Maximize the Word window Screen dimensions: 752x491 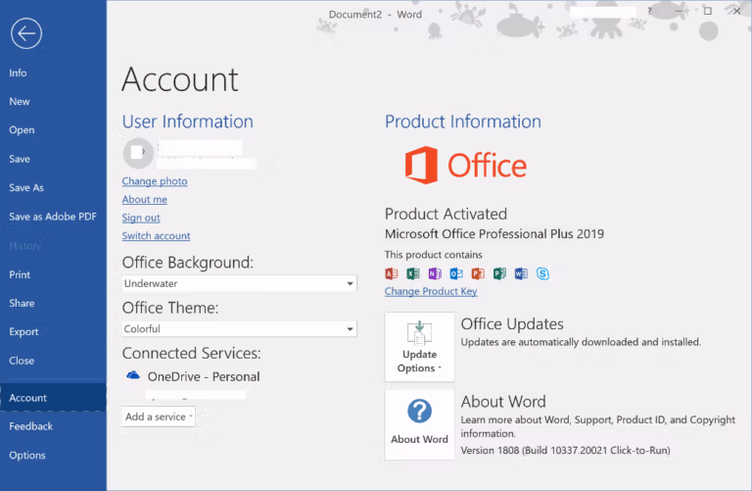pos(707,11)
